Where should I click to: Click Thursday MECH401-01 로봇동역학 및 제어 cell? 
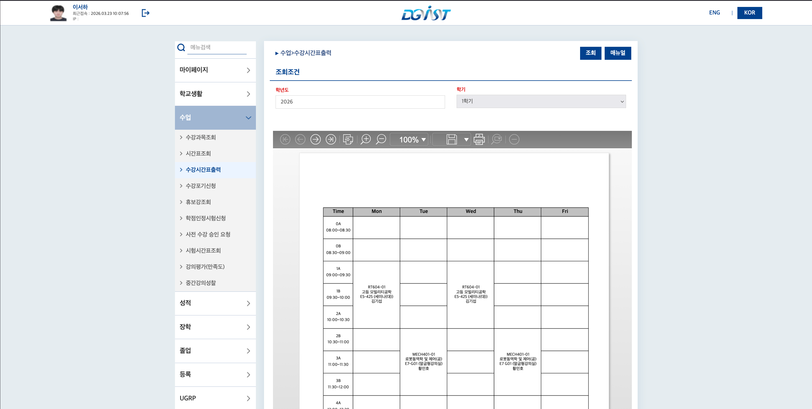click(518, 362)
